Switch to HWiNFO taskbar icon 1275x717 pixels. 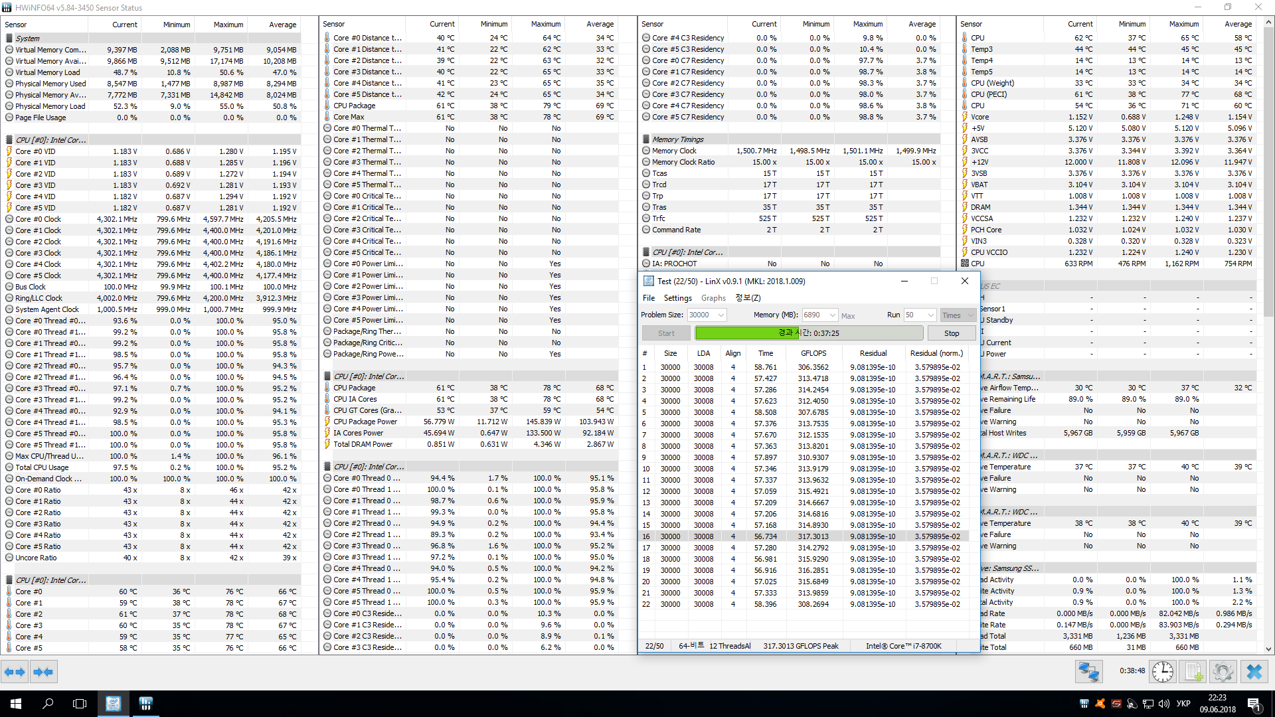click(145, 703)
